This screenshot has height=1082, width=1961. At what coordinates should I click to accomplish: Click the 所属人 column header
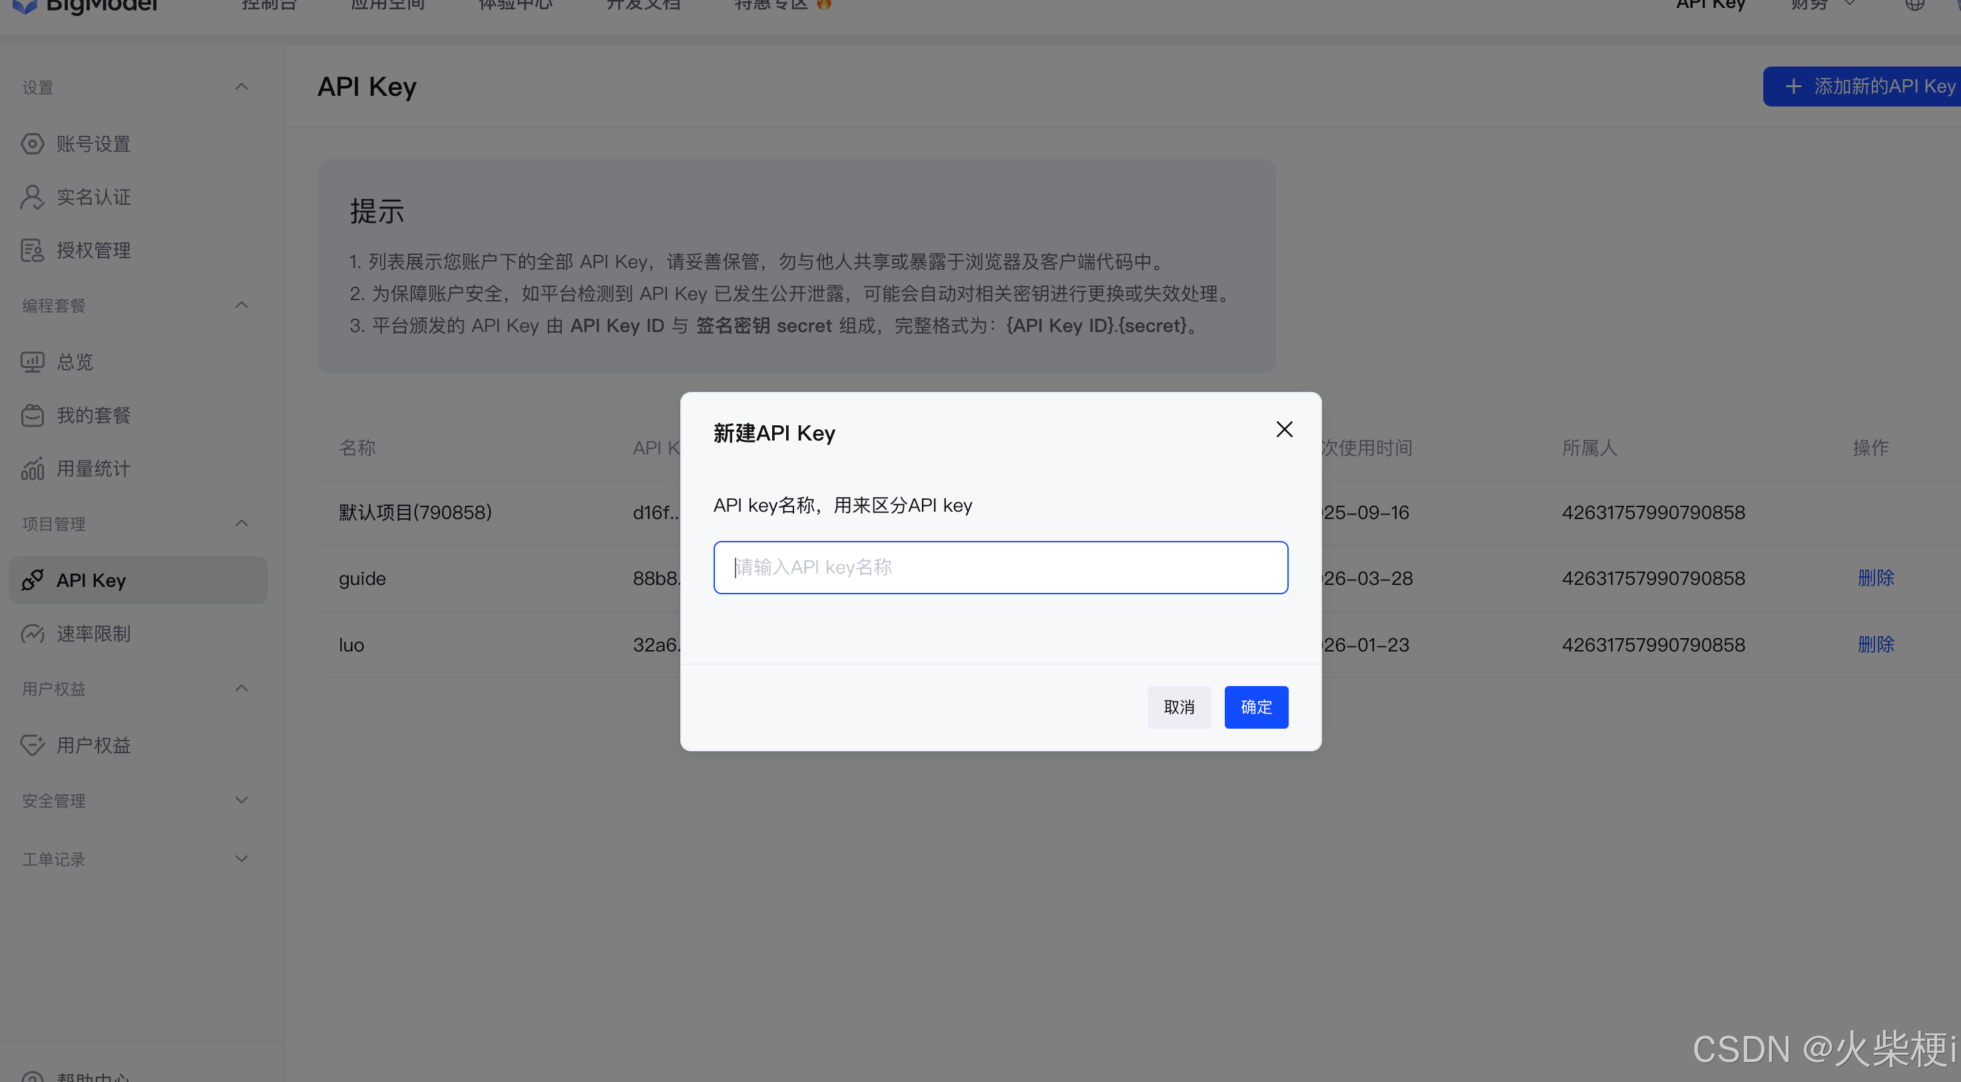click(1590, 447)
